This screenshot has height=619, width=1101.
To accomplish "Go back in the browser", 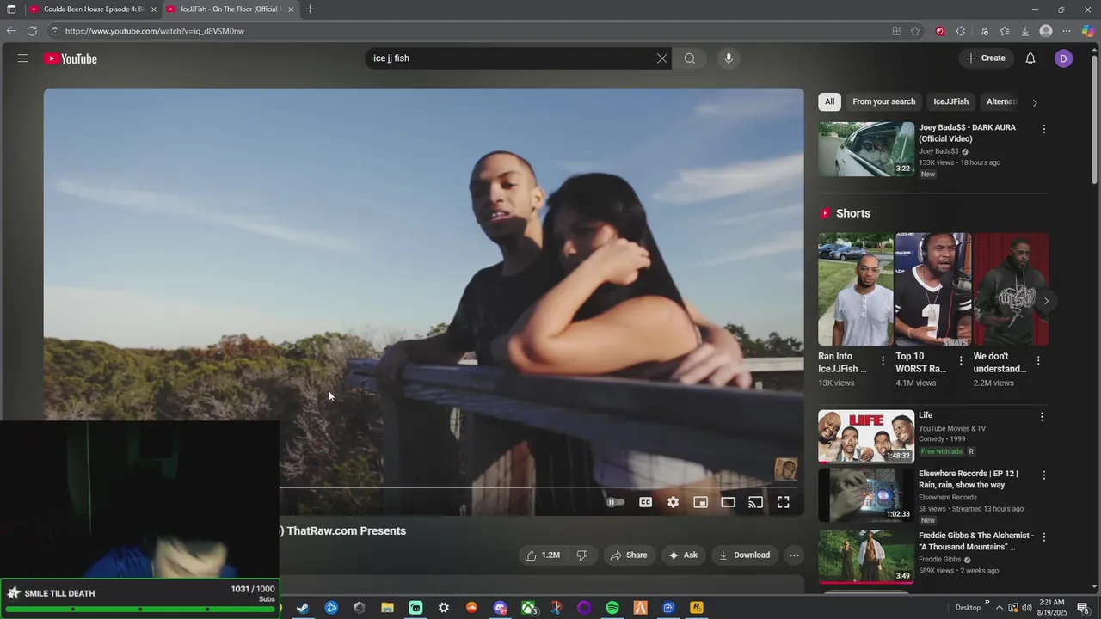I will [x=11, y=31].
